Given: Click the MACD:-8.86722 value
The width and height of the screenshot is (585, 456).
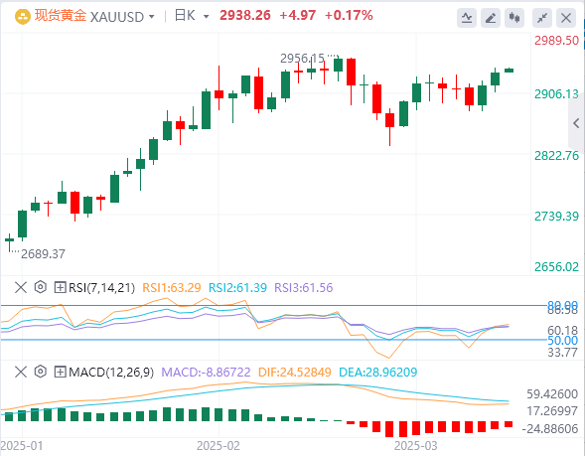Looking at the screenshot, I should (x=206, y=372).
